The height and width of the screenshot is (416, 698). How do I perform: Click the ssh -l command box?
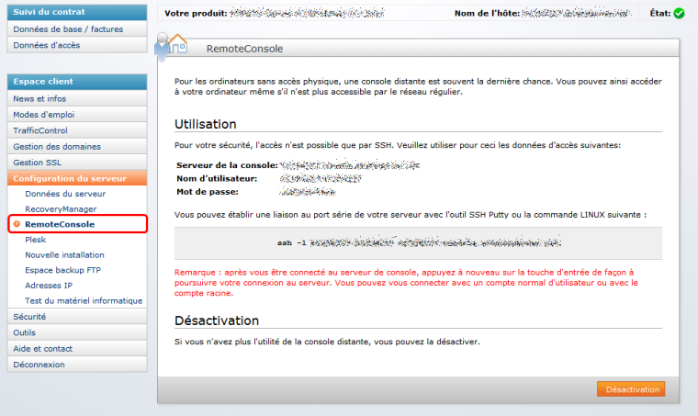[418, 243]
